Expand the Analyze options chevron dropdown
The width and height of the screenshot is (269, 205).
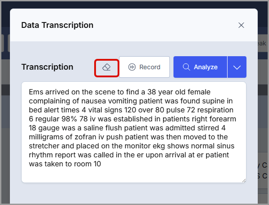237,67
